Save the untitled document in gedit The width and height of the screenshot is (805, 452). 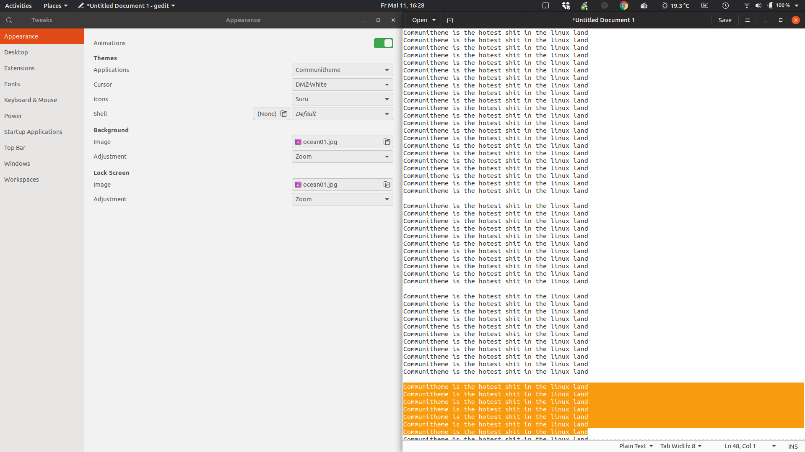[725, 20]
